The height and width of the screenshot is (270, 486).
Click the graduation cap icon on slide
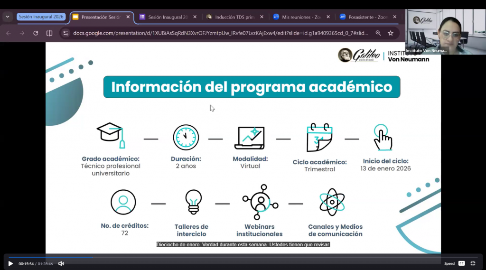pos(111,135)
